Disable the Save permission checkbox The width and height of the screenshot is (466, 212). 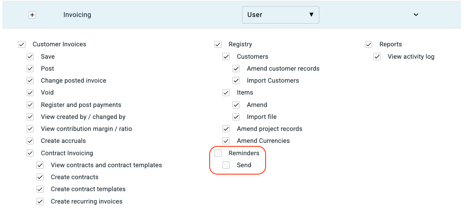point(30,57)
